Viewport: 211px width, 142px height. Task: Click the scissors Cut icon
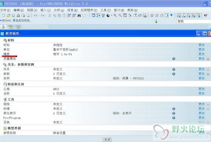[50, 16]
